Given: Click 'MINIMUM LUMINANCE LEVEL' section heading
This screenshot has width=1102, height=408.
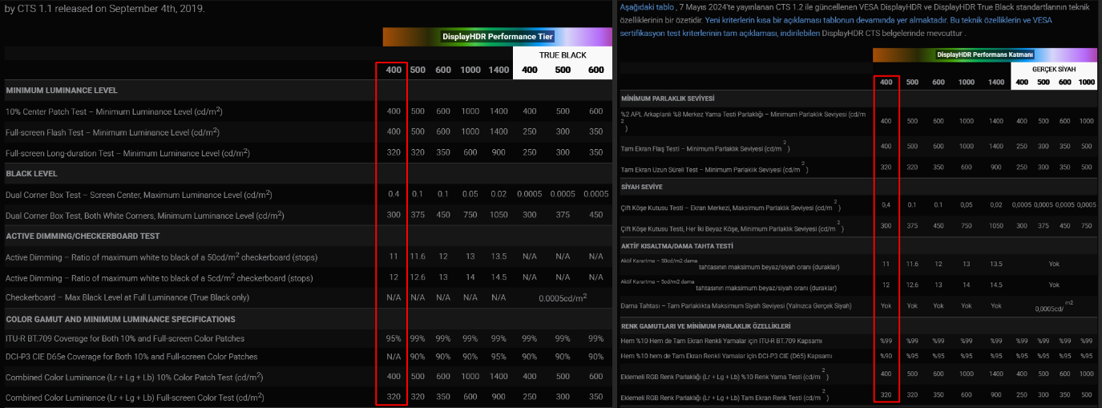Looking at the screenshot, I should click(x=62, y=91).
